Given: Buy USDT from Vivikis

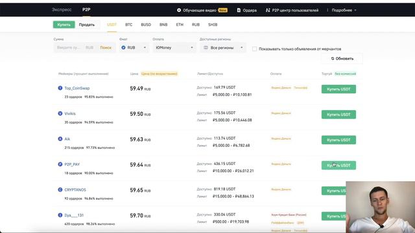Looking at the screenshot, I should pyautogui.click(x=338, y=115).
